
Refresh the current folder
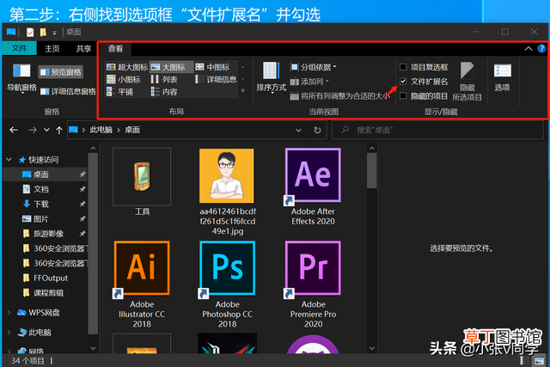pos(317,130)
